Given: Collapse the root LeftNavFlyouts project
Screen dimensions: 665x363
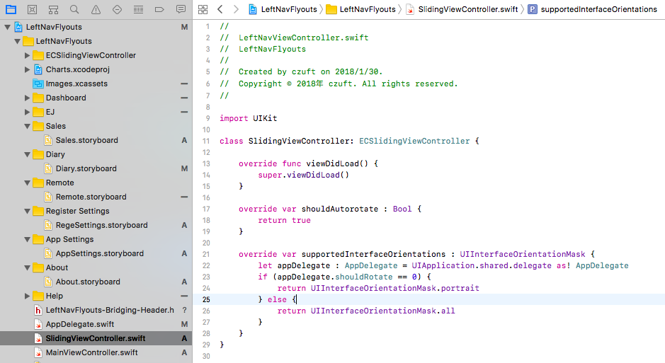Looking at the screenshot, I should (7, 27).
